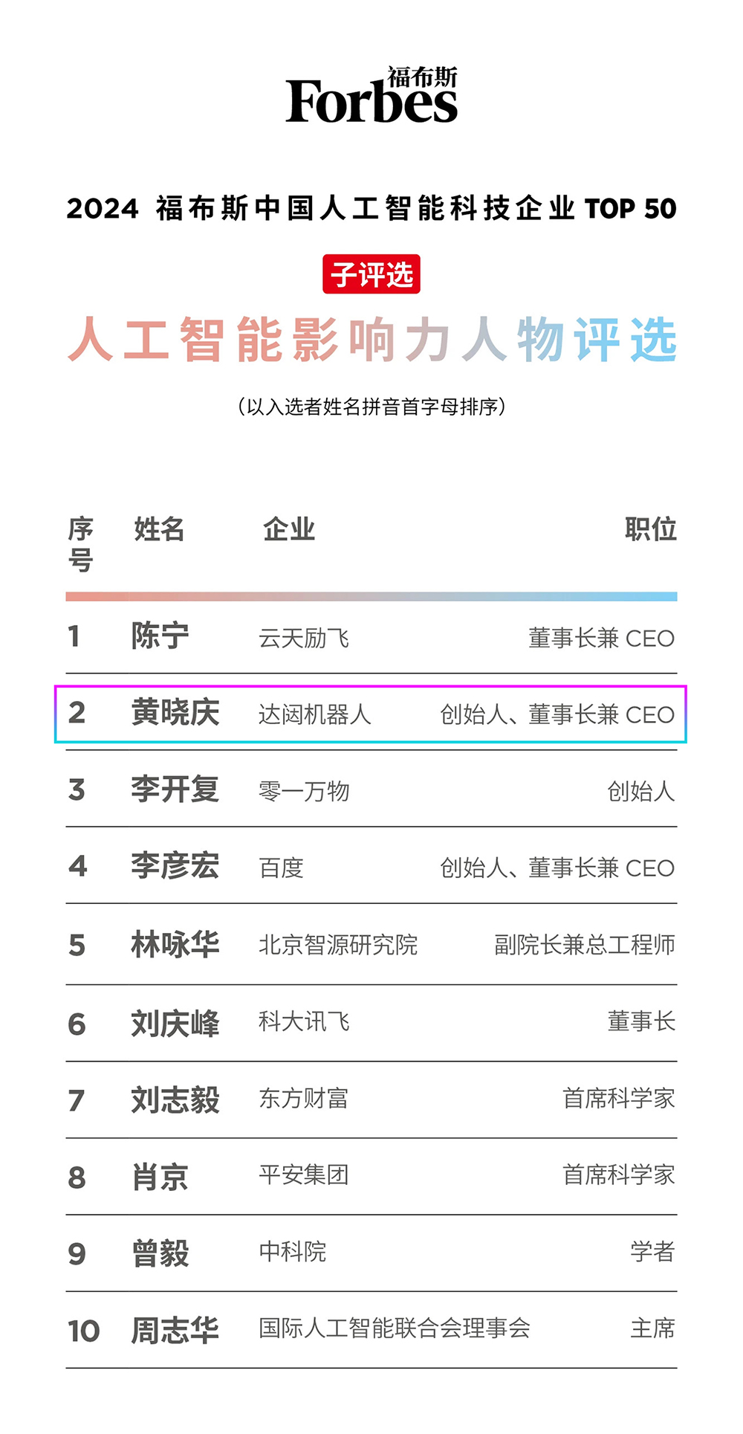Click the 姓名 column header
Image resolution: width=743 pixels, height=1434 pixels.
pos(159,529)
